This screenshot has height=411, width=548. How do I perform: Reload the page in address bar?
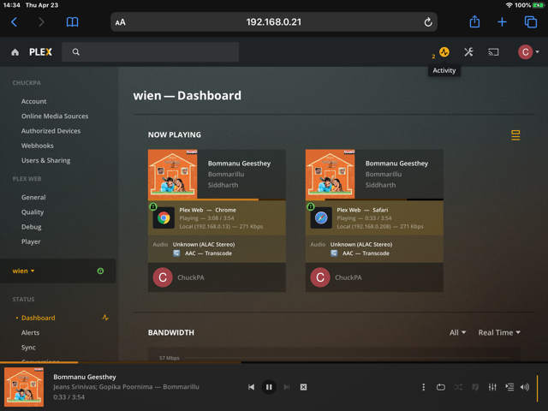coord(428,22)
